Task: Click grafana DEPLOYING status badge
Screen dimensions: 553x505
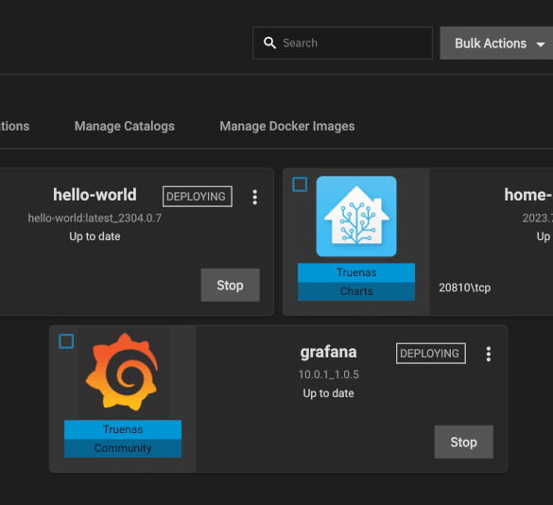Action: tap(431, 354)
